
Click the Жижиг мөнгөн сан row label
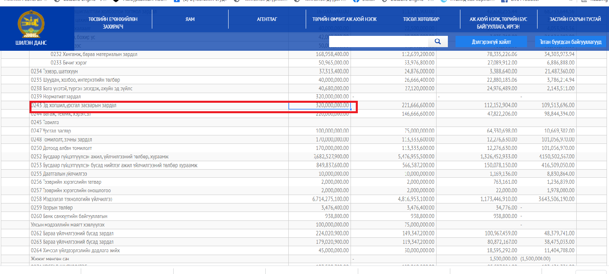50,258
